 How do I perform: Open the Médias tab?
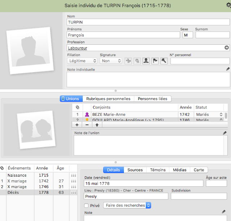(x=180, y=170)
